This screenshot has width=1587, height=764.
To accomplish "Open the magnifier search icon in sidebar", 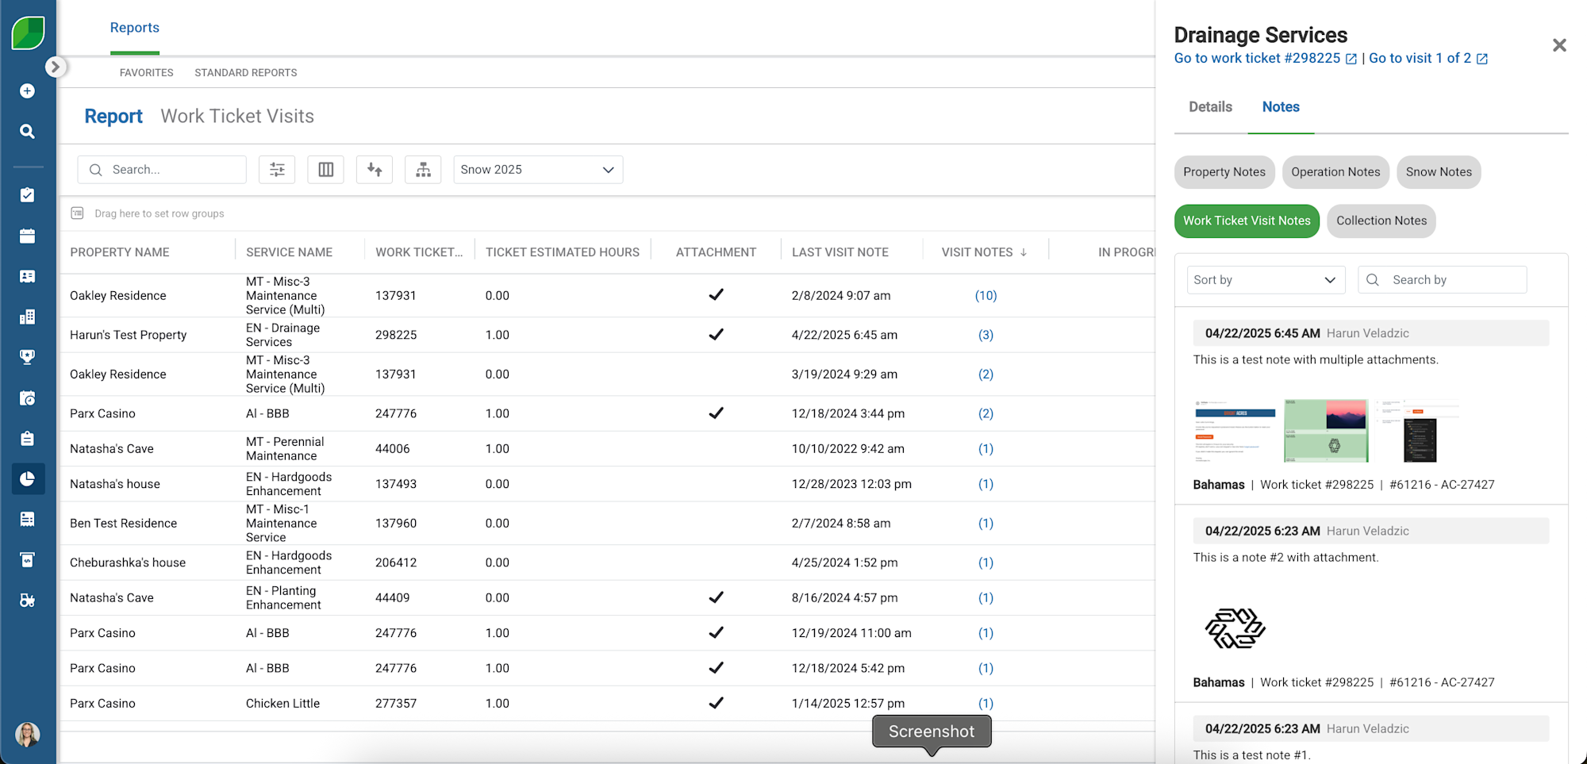I will (x=27, y=132).
